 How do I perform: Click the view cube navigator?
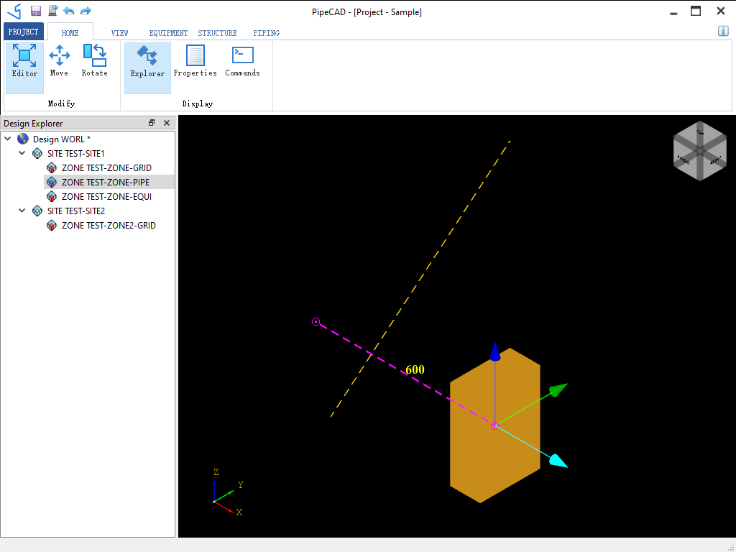point(700,151)
